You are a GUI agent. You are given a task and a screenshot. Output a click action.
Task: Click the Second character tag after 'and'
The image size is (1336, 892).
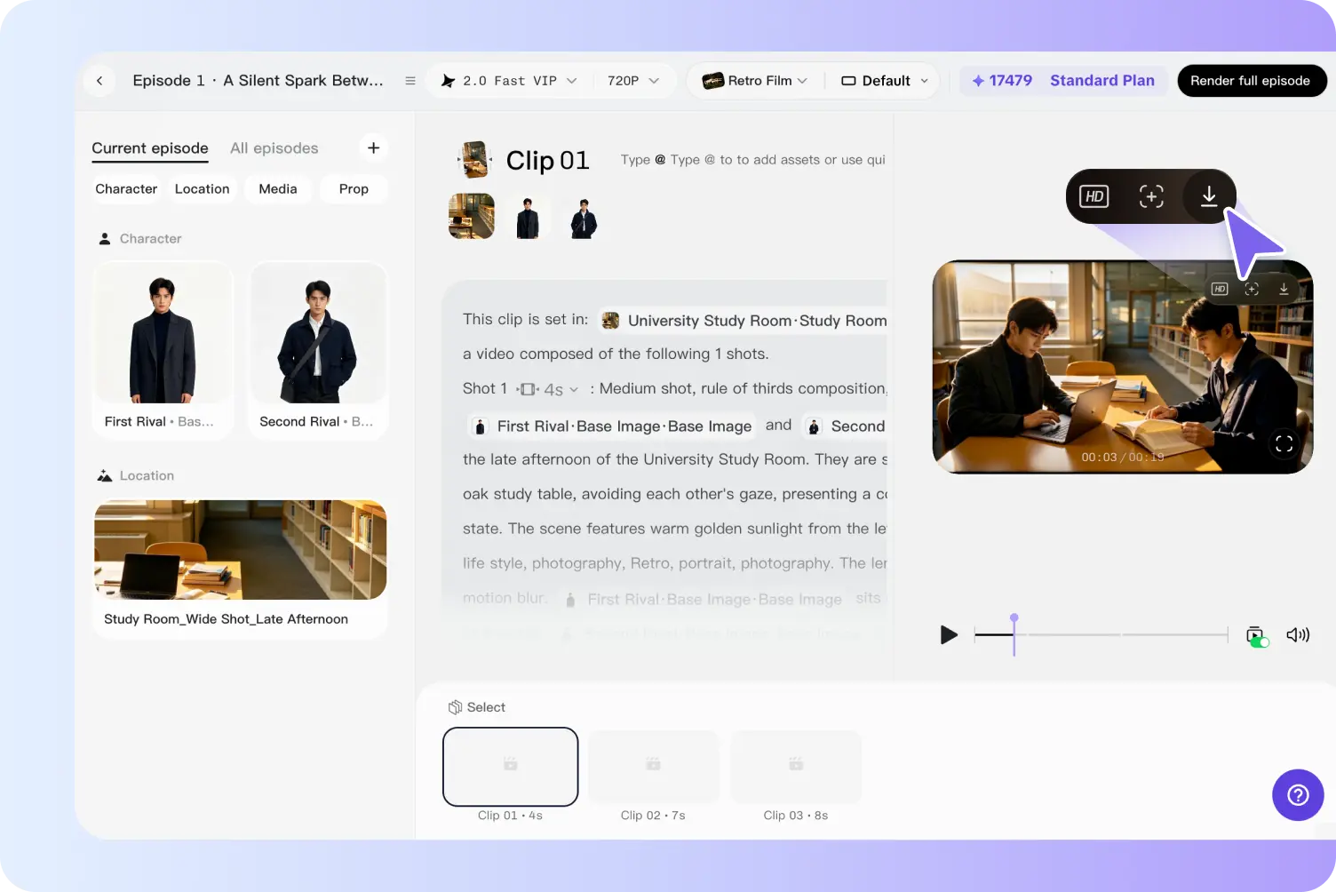845,426
